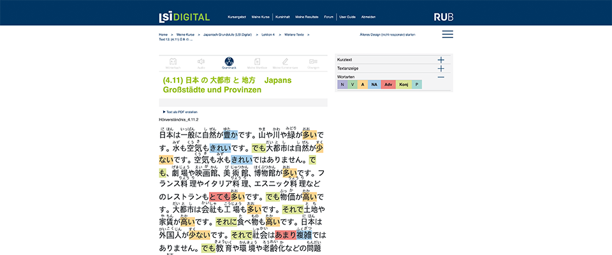Toggle Konj word class highlighting
The image size is (612, 255).
click(x=403, y=84)
